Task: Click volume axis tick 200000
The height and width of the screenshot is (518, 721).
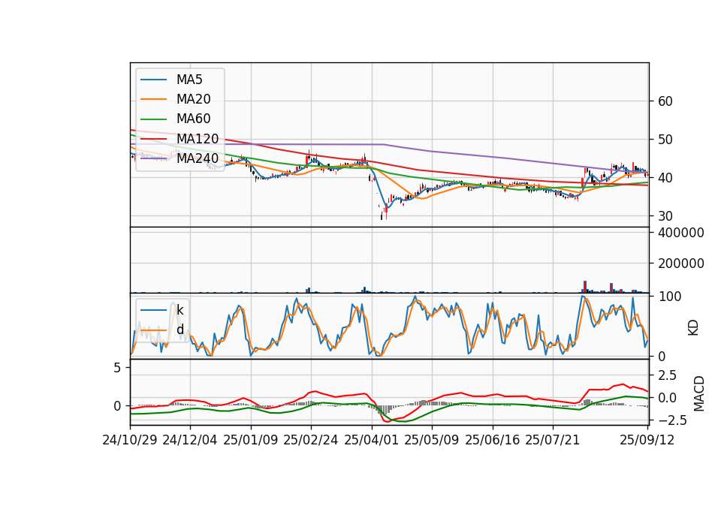Action: click(x=680, y=264)
